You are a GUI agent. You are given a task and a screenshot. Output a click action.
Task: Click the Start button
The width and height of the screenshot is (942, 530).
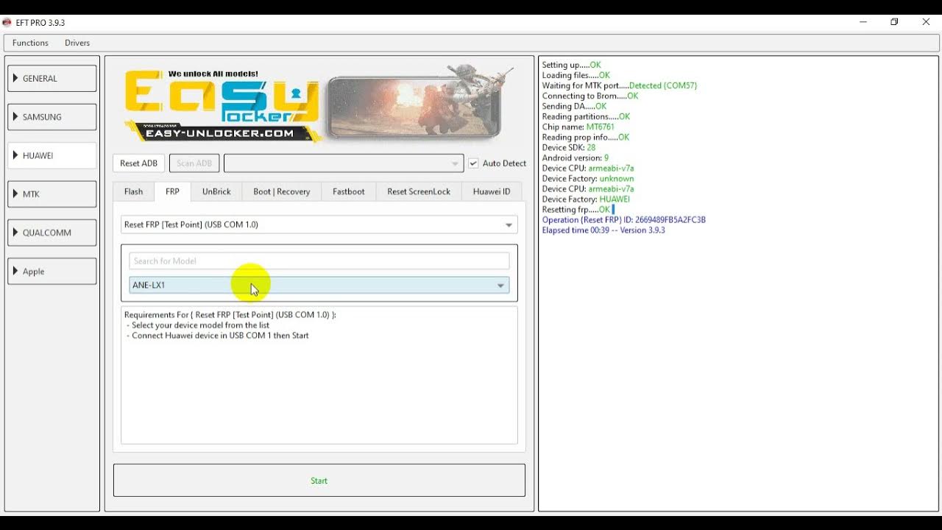tap(319, 481)
